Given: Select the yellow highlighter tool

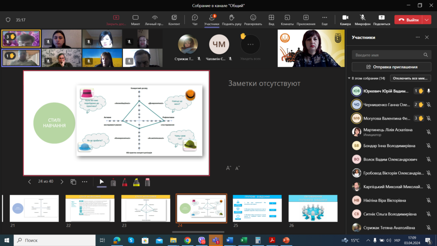Looking at the screenshot, I should (136, 182).
